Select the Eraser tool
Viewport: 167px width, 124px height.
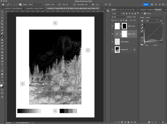click(2, 46)
